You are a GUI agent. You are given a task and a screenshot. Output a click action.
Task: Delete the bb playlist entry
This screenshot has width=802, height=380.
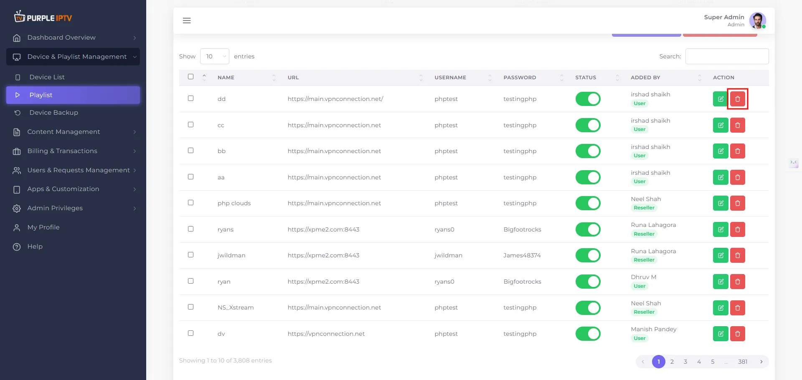(x=737, y=151)
